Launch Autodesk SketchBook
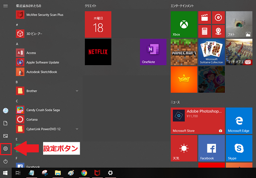The image size is (256, 178). click(47, 72)
